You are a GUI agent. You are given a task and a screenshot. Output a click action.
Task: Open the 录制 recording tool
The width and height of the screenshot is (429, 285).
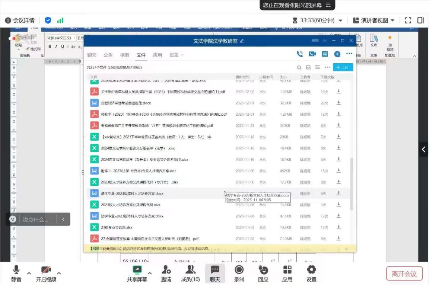coord(239,273)
